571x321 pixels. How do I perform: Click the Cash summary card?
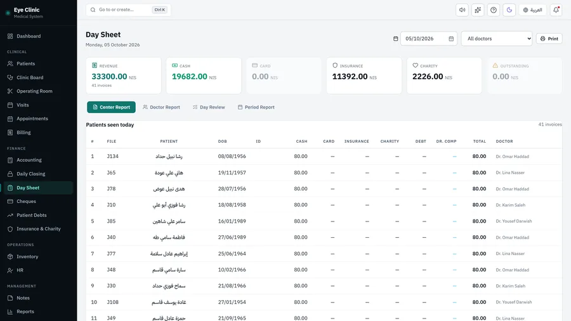coord(204,75)
